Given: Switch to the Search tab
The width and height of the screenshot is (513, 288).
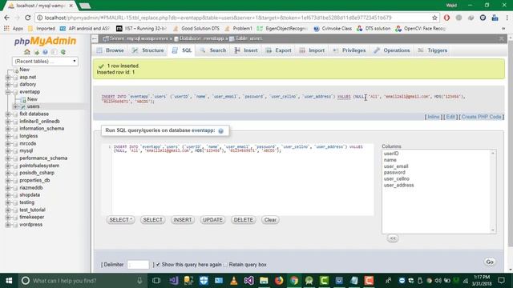Looking at the screenshot, I should pos(213,50).
